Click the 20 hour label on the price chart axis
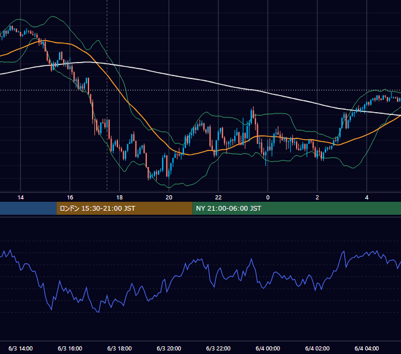The image size is (401, 354). point(169,198)
